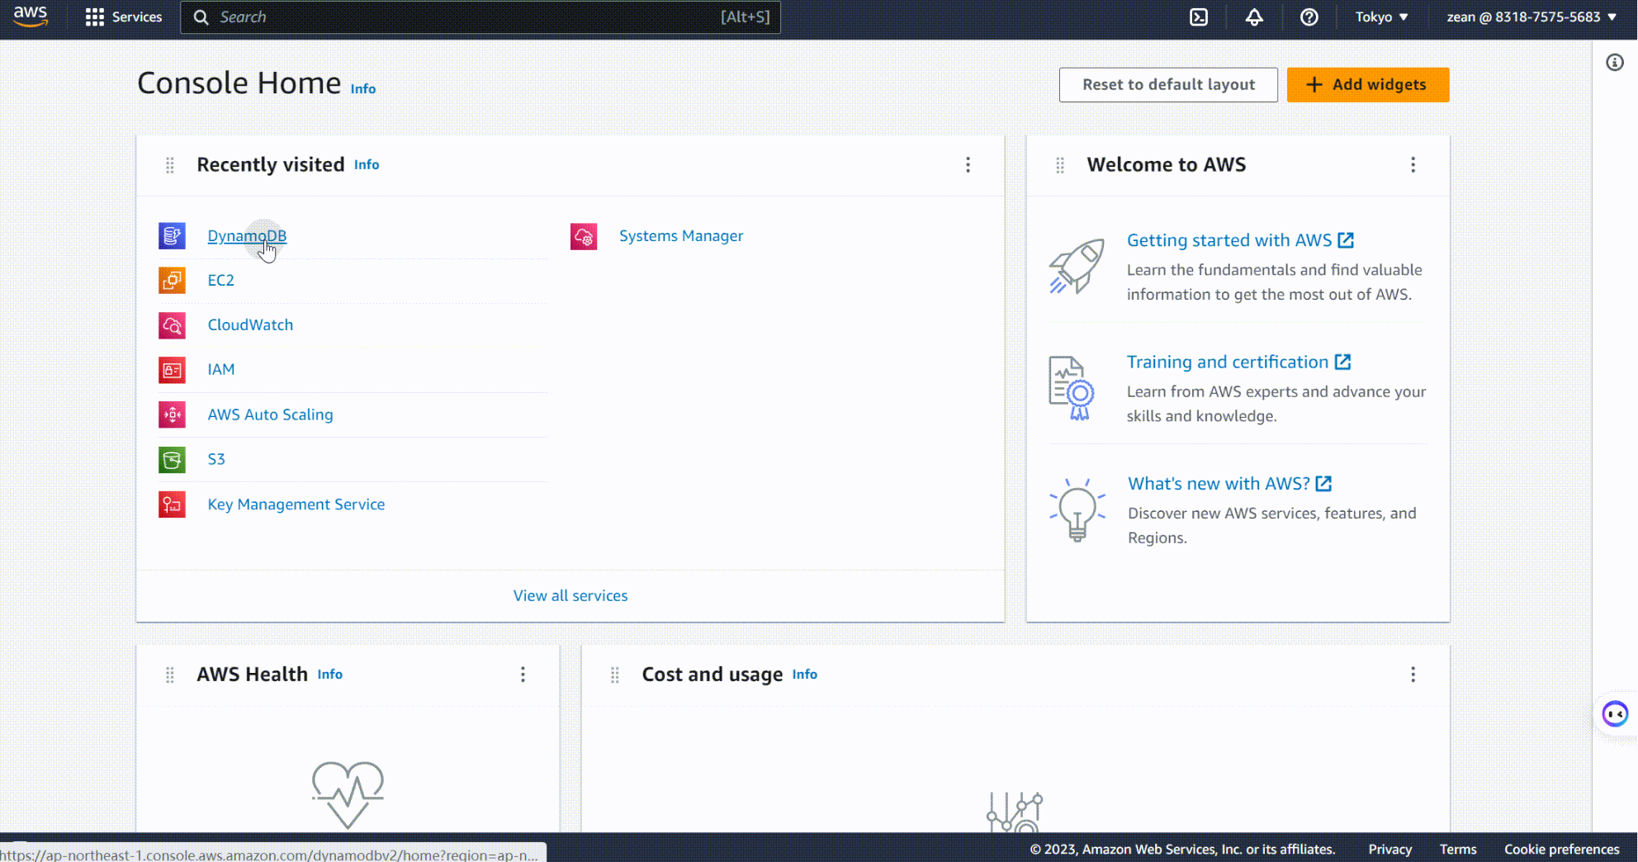Image resolution: width=1638 pixels, height=862 pixels.
Task: Open the notifications bell
Action: [x=1254, y=17]
